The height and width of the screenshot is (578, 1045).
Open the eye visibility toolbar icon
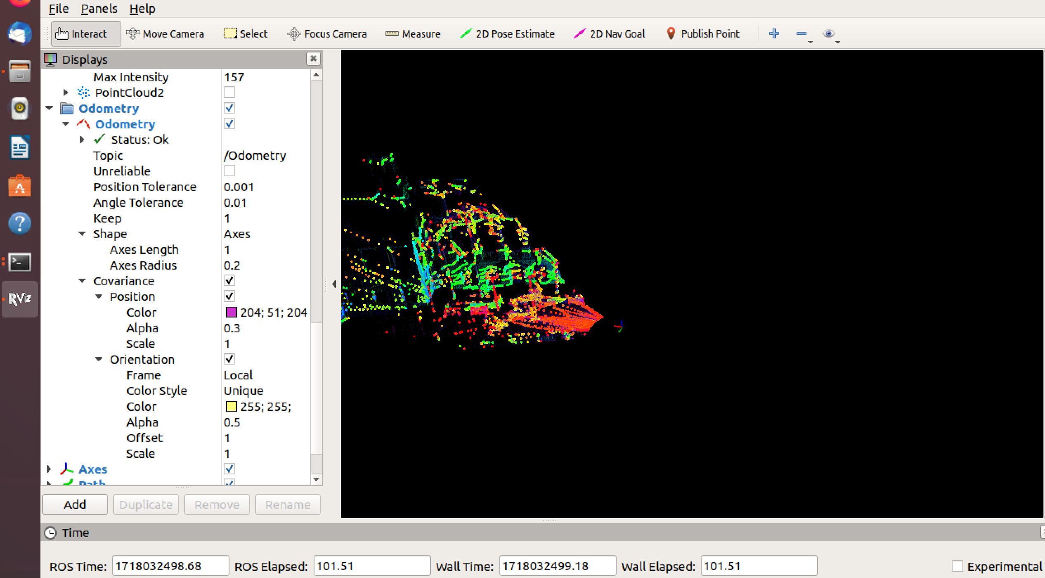click(x=828, y=34)
